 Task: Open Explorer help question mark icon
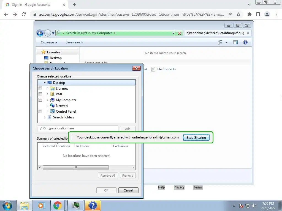[x=245, y=42]
